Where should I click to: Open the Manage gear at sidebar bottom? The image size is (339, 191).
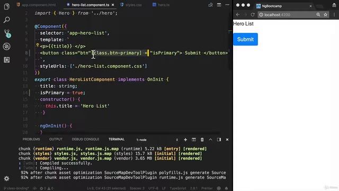coord(7,178)
